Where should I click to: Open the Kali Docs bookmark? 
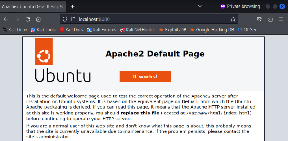(x=72, y=30)
